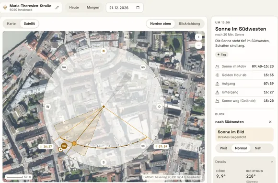Open the basemap.at attribution link
This screenshot has width=278, height=183.
(172, 177)
